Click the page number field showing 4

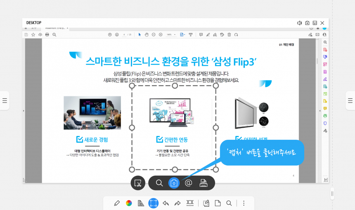pyautogui.click(x=124, y=35)
